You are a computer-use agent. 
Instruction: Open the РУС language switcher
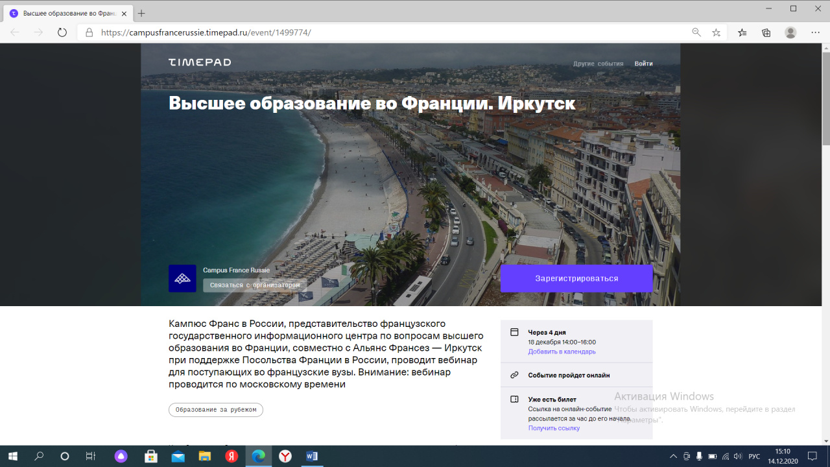point(754,457)
